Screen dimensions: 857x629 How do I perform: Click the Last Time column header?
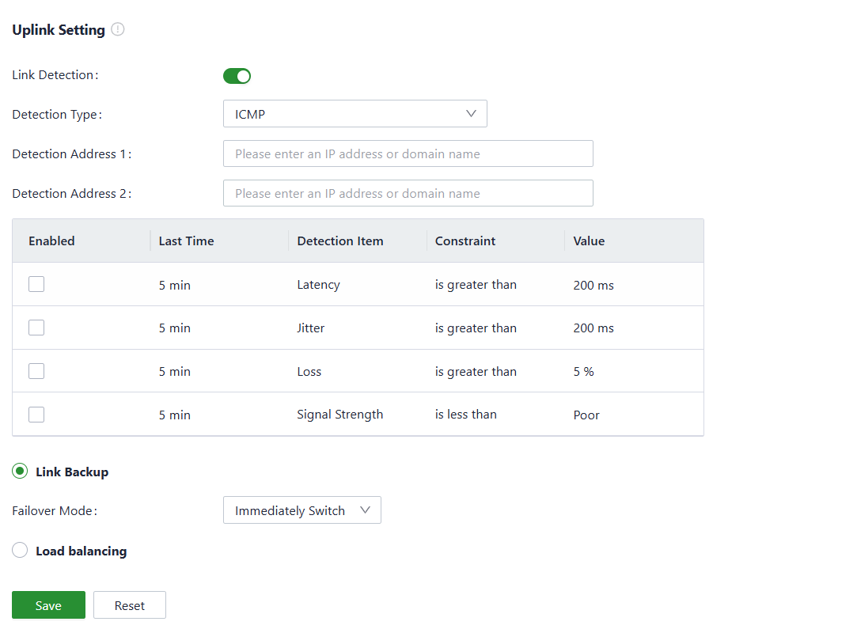click(x=186, y=241)
